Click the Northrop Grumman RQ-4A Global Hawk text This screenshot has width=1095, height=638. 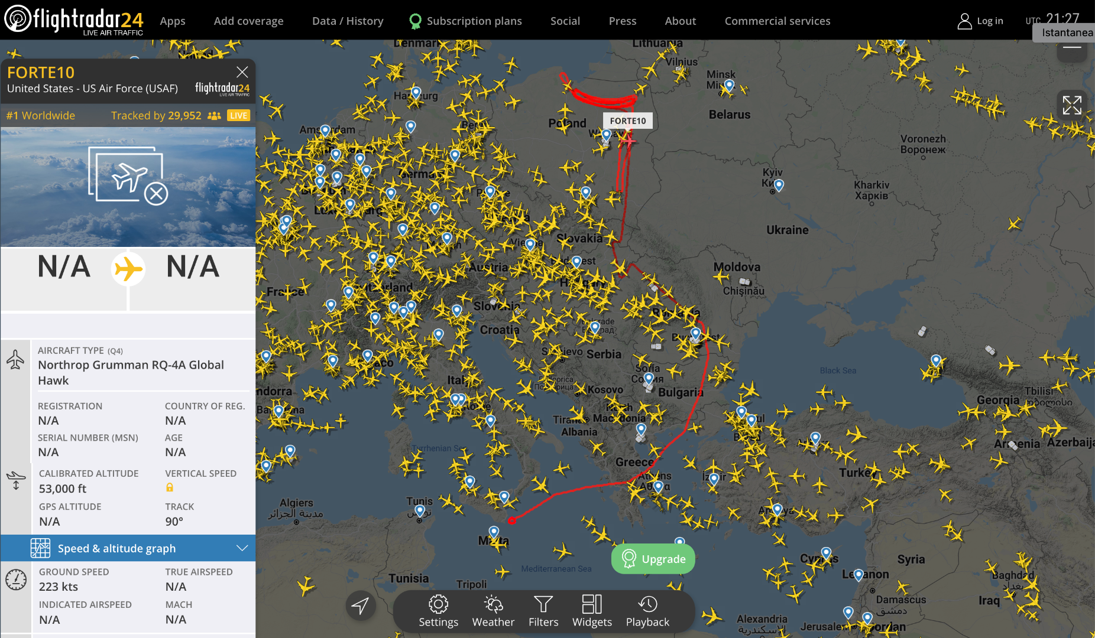pyautogui.click(x=131, y=373)
